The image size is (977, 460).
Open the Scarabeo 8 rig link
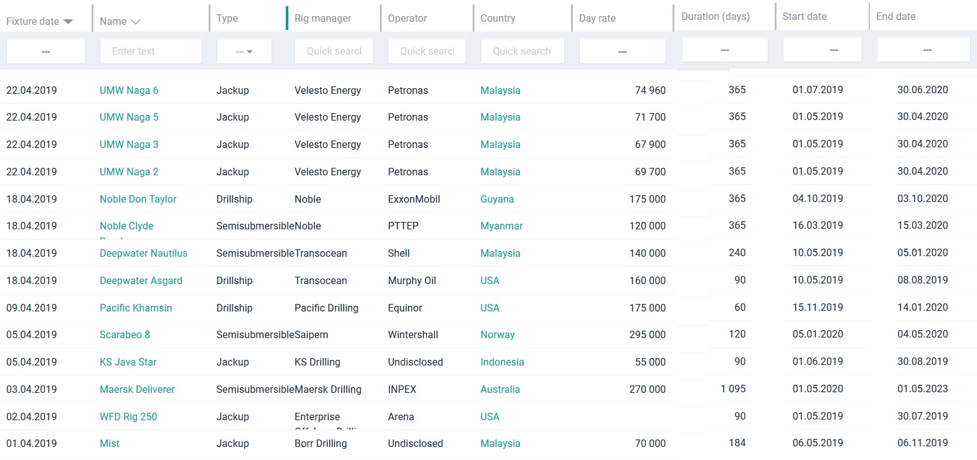pos(125,335)
